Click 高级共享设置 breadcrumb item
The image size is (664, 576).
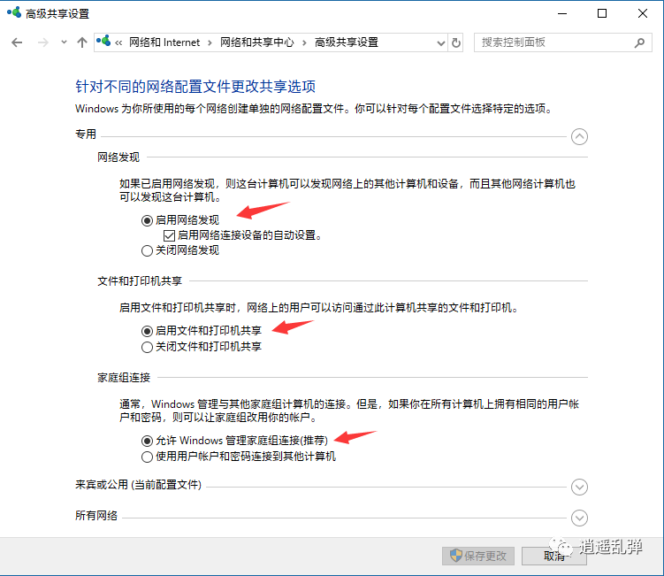pyautogui.click(x=347, y=42)
